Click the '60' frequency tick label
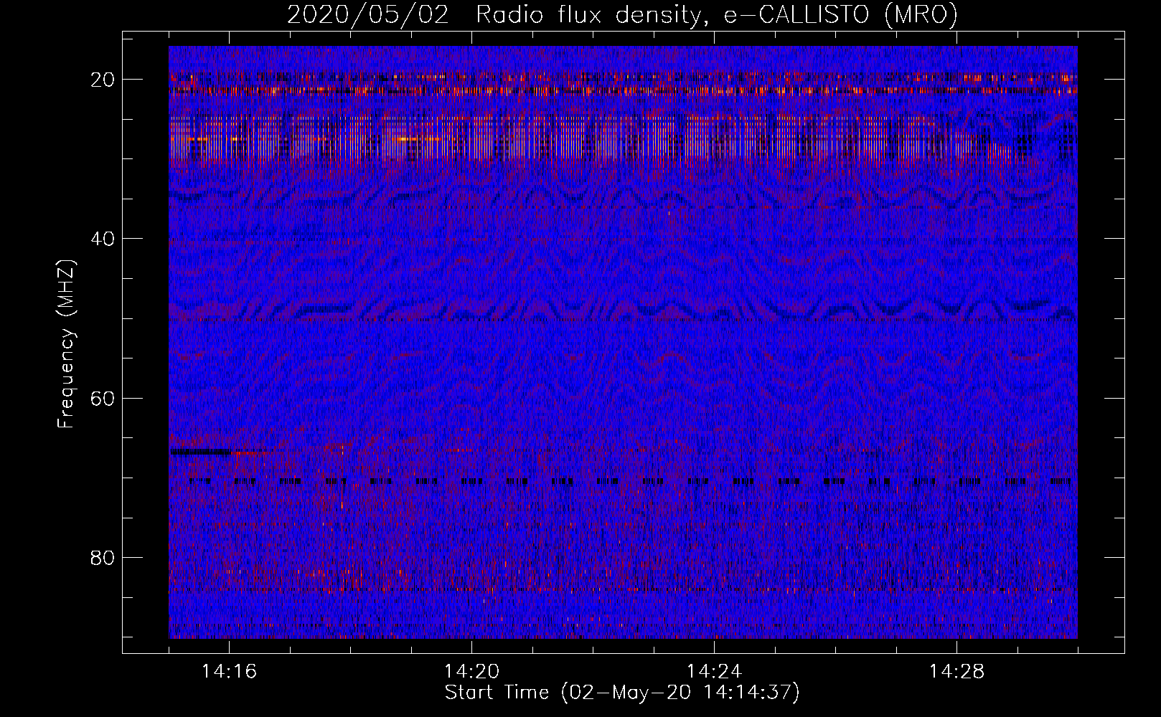Image resolution: width=1161 pixels, height=717 pixels. coord(103,398)
